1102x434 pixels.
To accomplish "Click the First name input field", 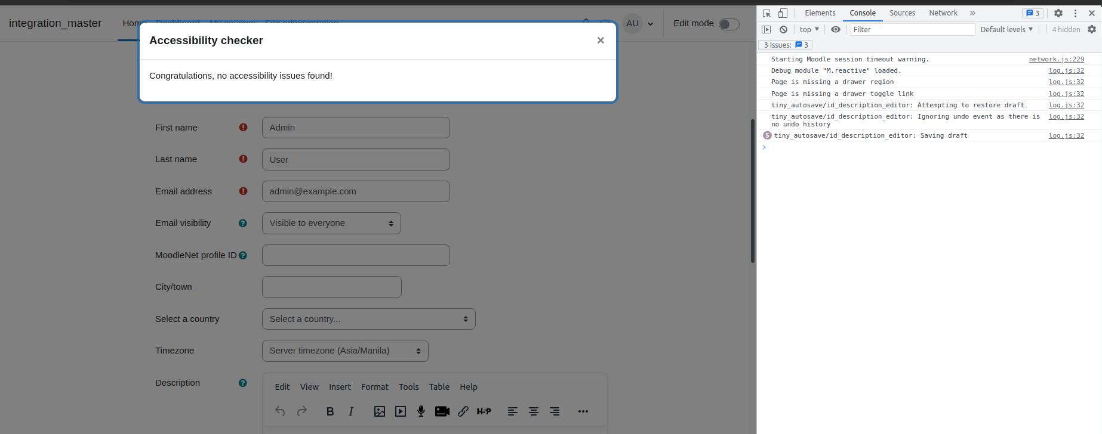I will click(x=356, y=128).
